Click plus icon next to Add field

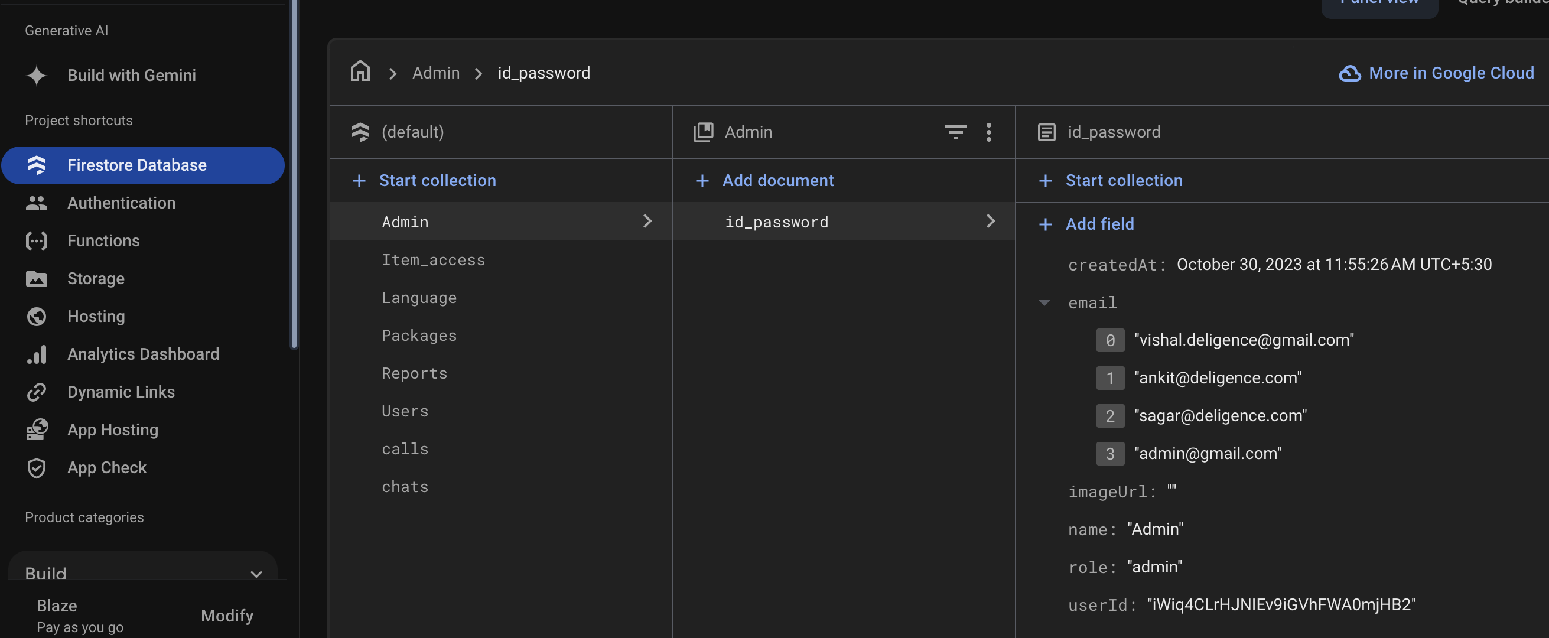point(1045,224)
